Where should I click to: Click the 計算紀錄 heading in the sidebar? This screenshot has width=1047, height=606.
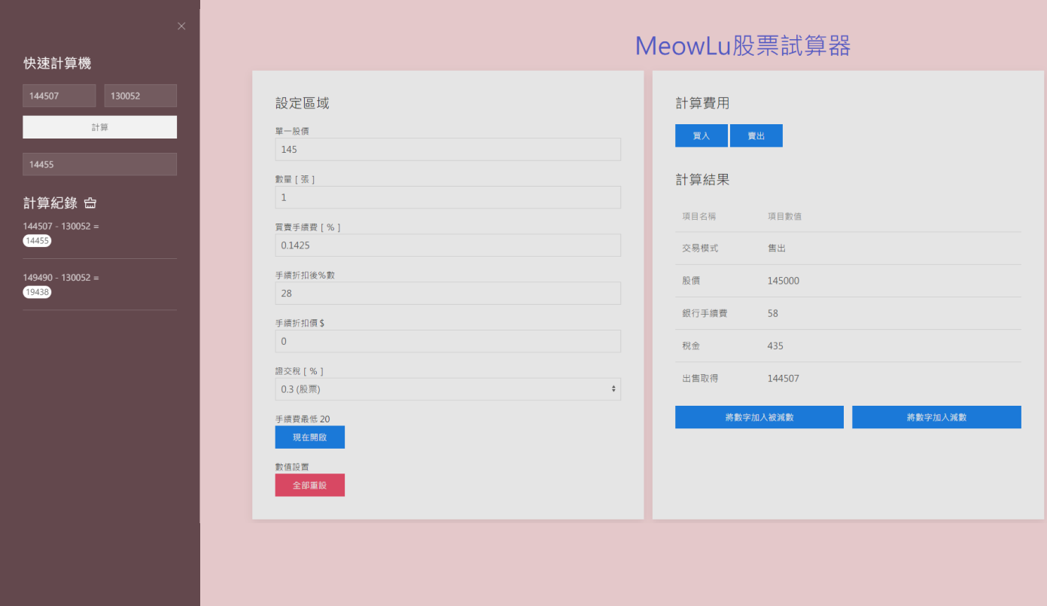(50, 203)
